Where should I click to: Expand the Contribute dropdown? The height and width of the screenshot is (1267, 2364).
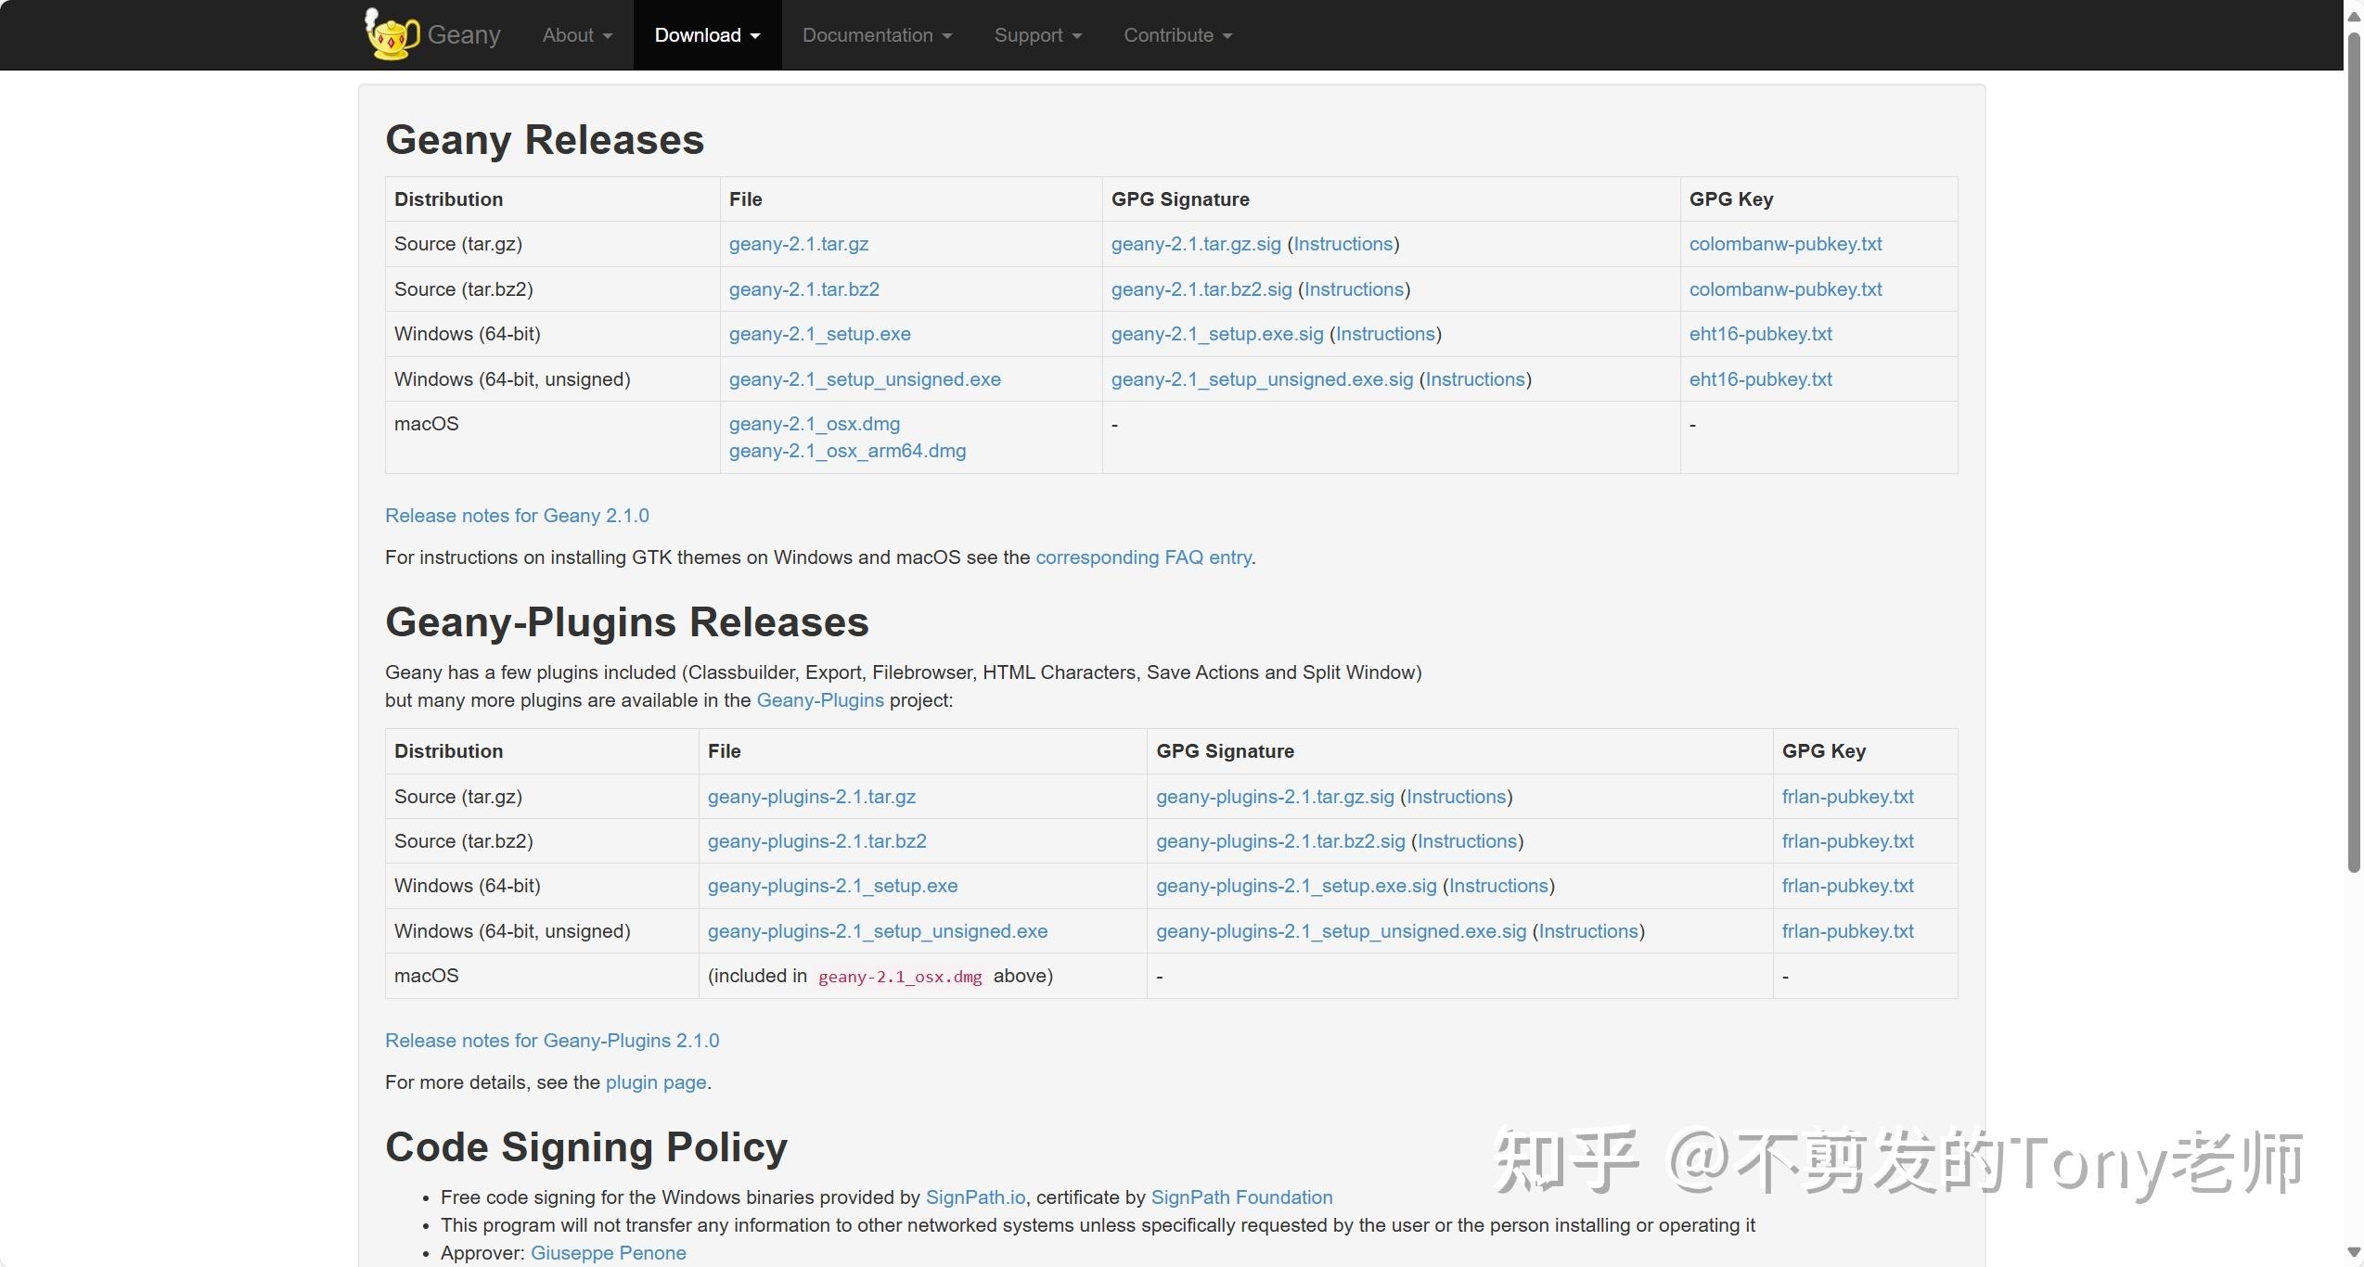tap(1176, 35)
